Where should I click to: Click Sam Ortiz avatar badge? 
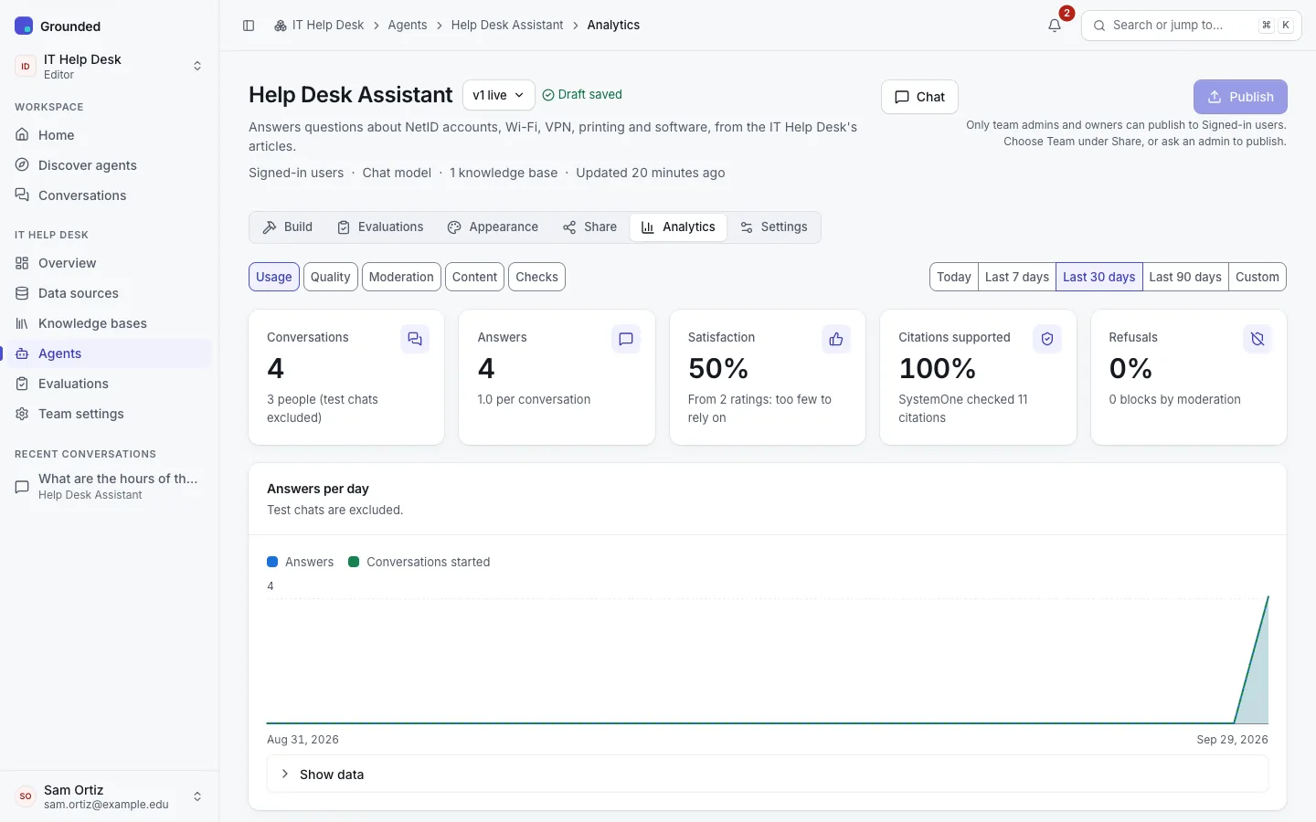(x=26, y=796)
